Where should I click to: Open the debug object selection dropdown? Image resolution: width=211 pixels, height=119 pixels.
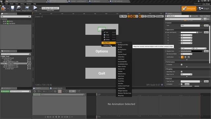click(50, 8)
